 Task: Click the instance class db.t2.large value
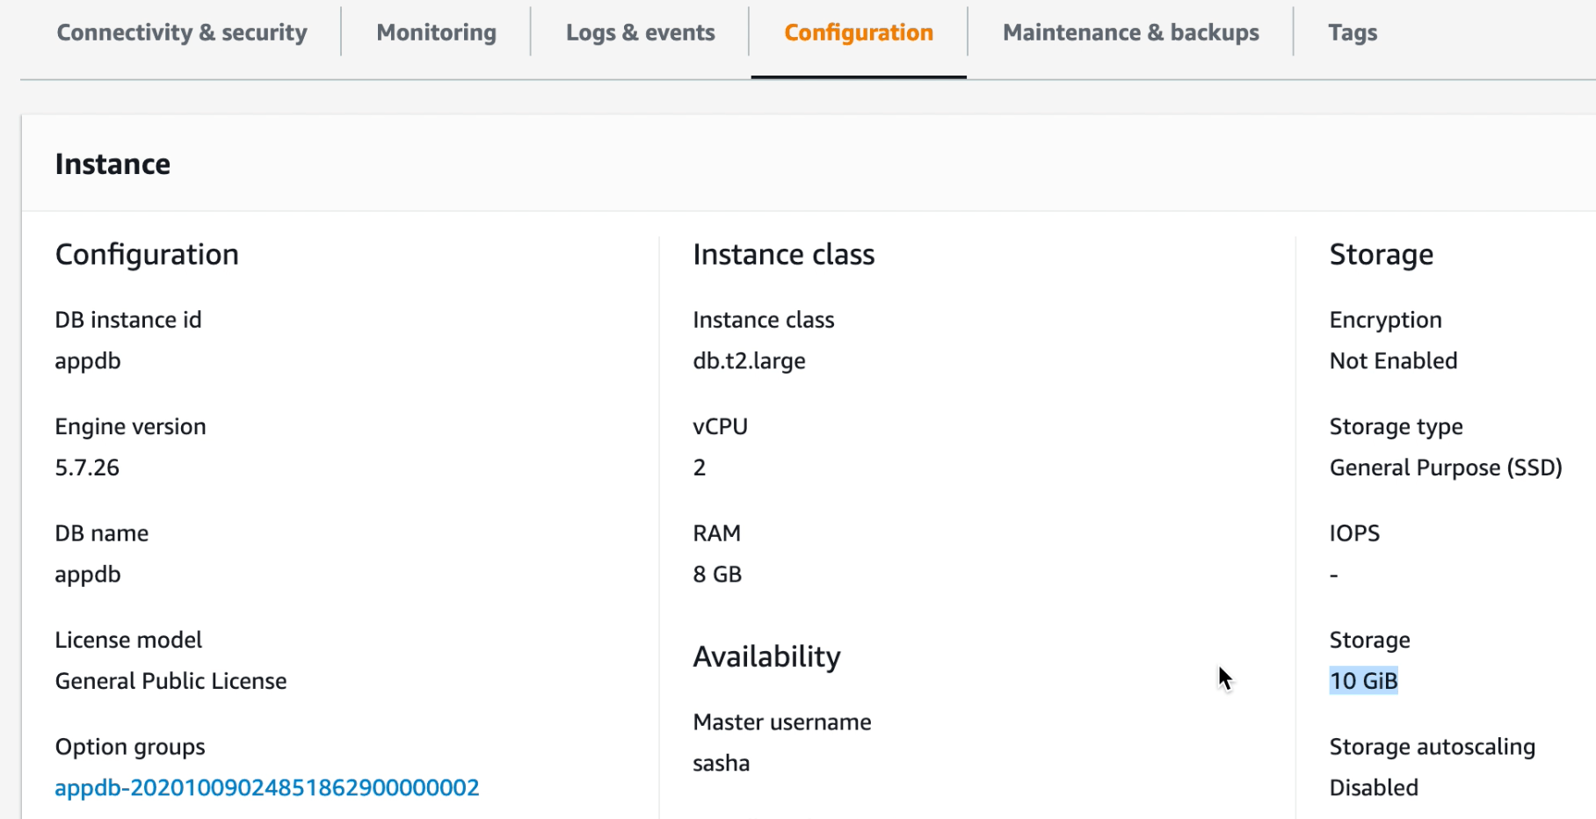(748, 360)
